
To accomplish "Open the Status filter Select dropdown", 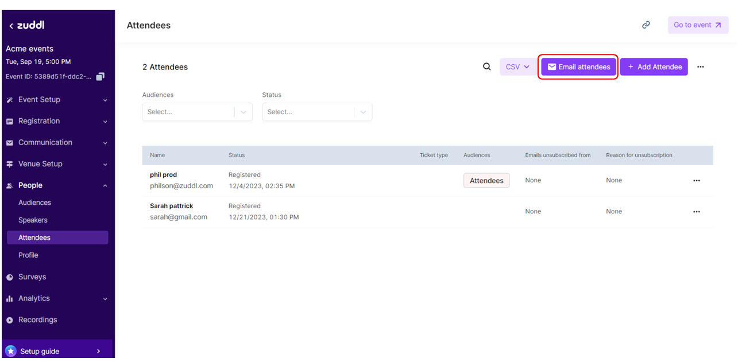I will [x=317, y=111].
